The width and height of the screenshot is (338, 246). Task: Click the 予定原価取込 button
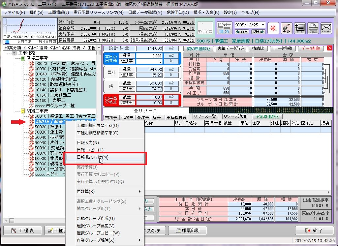(267, 116)
